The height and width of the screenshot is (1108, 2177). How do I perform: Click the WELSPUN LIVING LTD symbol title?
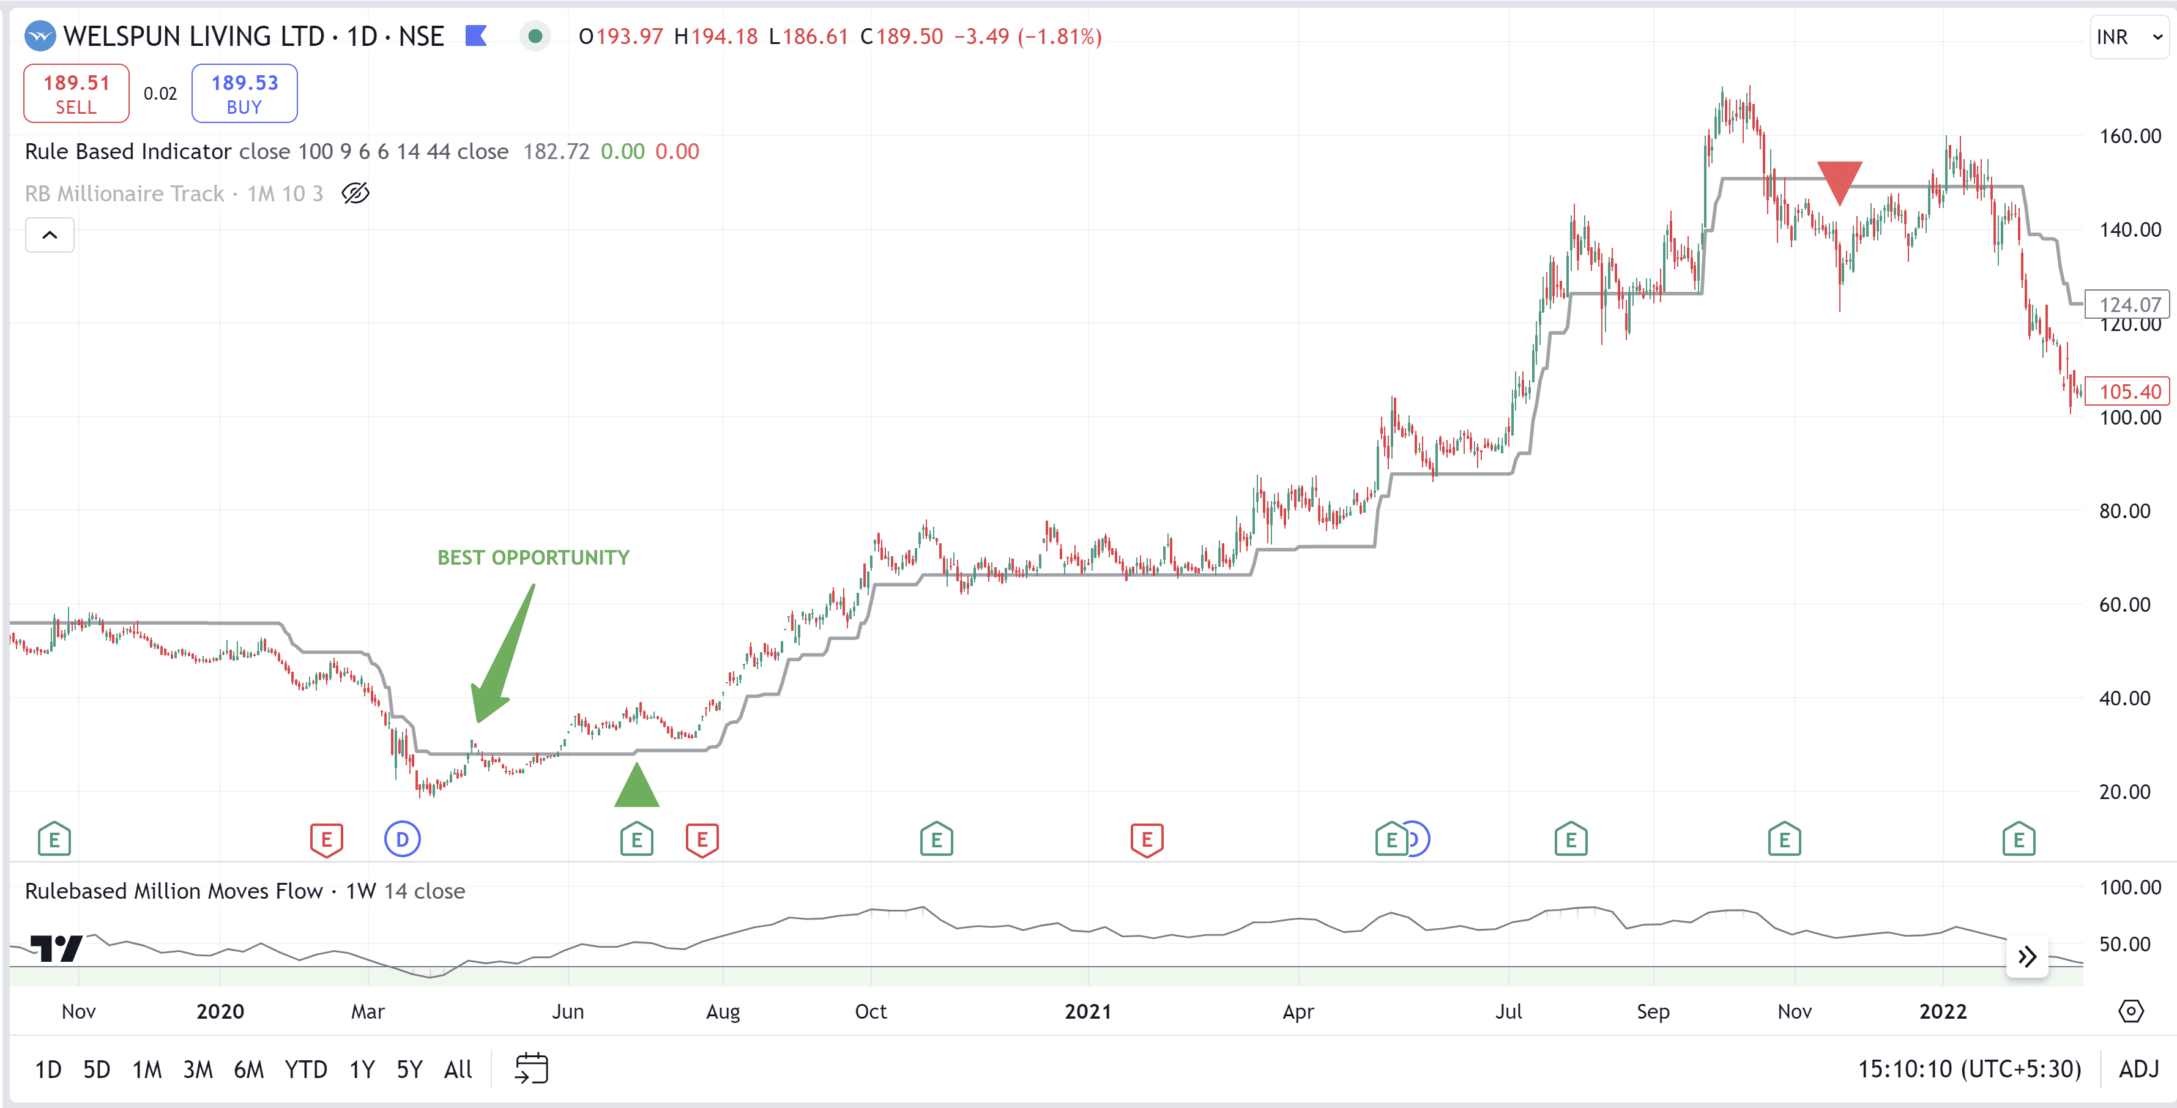tap(193, 36)
